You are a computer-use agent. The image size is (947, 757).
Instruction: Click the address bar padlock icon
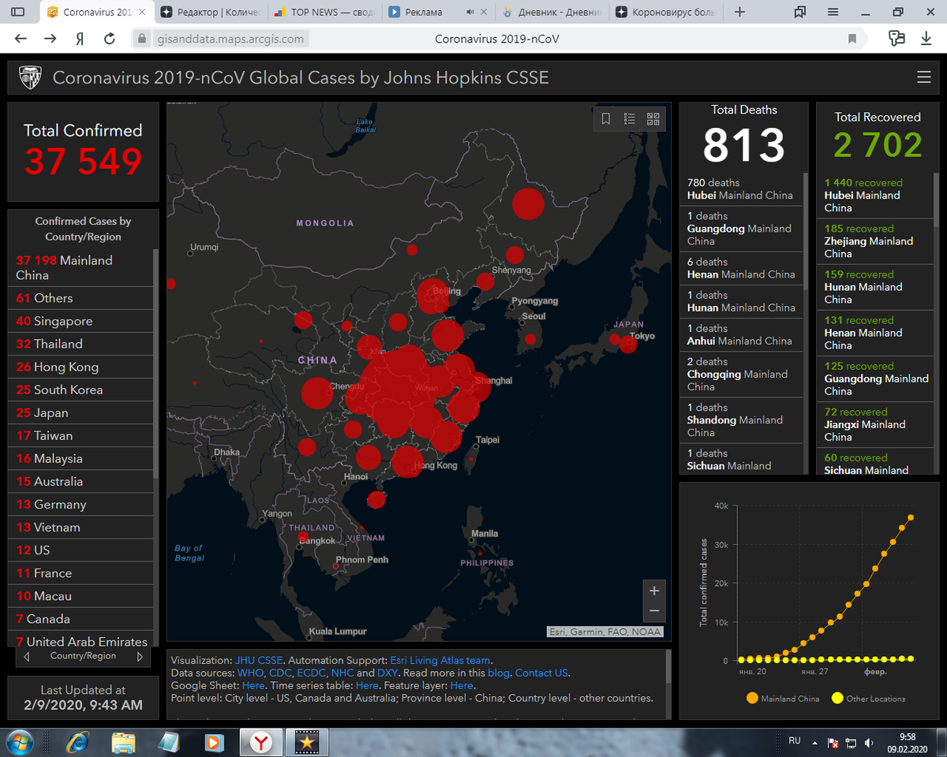tap(141, 39)
